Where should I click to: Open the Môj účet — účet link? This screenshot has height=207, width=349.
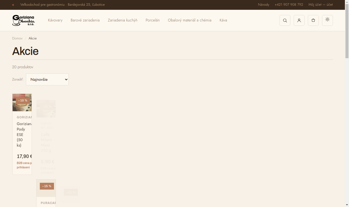coord(321,5)
